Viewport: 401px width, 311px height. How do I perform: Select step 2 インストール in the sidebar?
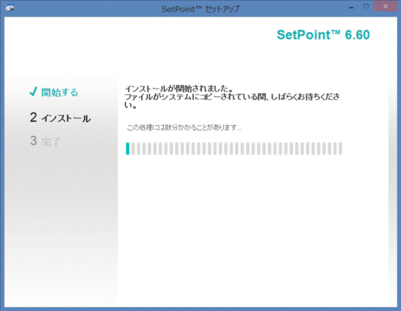60,118
